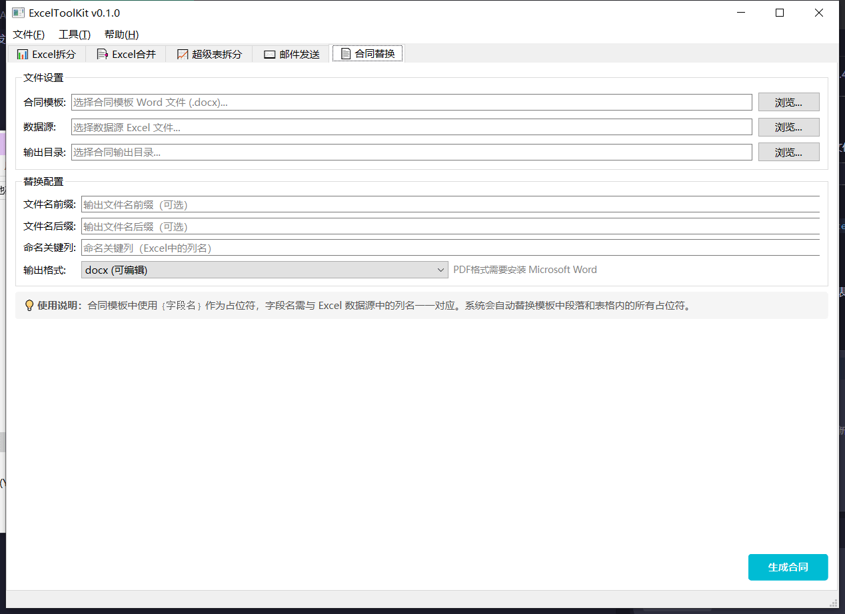Click the 输出格式 label
Screen dimensions: 845x614
45,270
